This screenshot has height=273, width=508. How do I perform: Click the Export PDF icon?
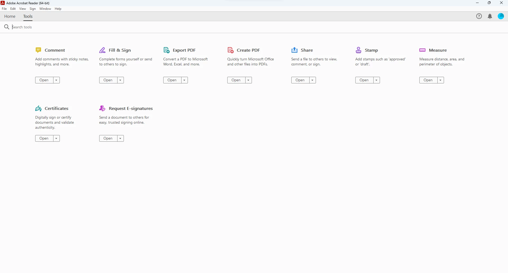(x=166, y=50)
